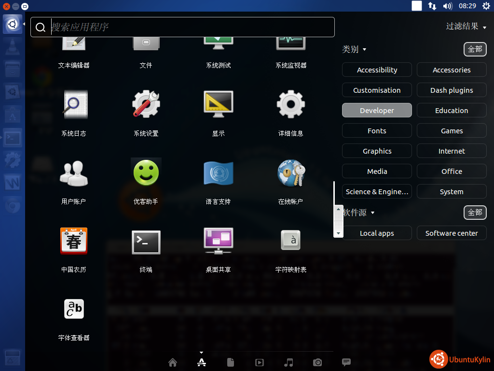494x371 pixels.
Task: Enable the Games category filter
Action: (452, 131)
